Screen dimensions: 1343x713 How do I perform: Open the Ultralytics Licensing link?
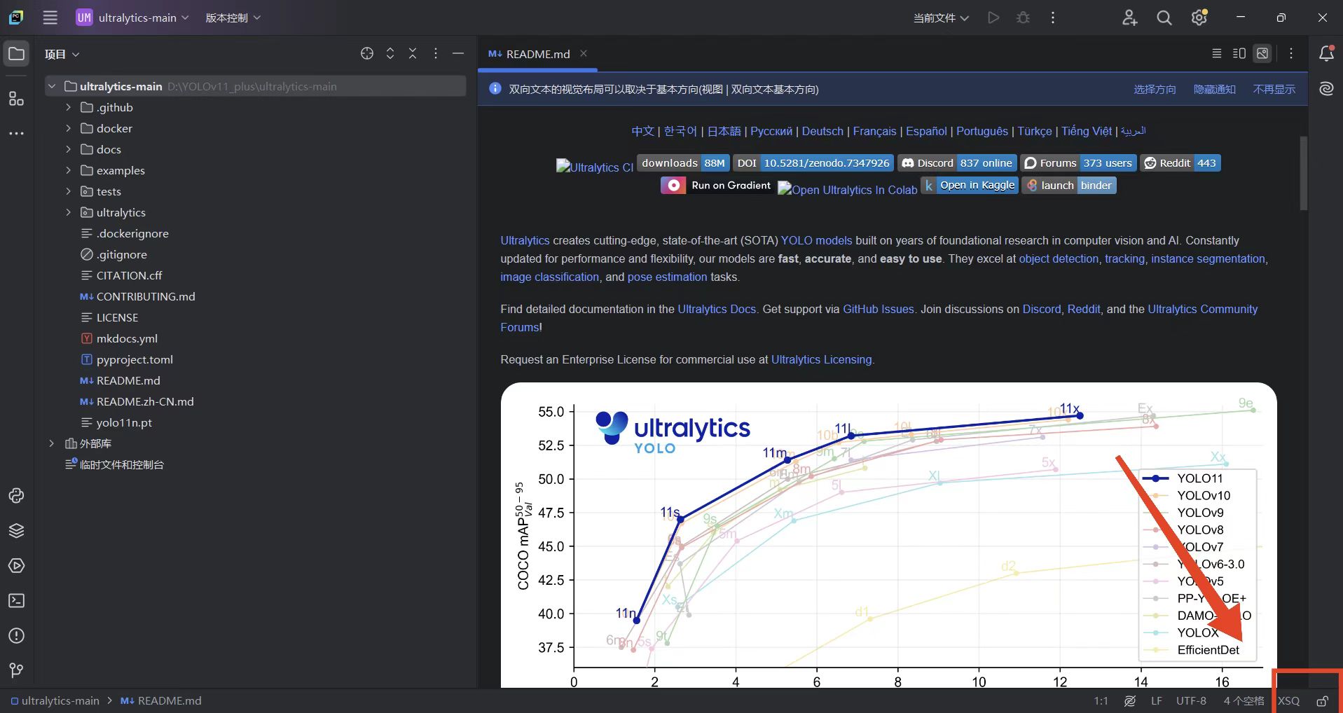[x=822, y=359]
